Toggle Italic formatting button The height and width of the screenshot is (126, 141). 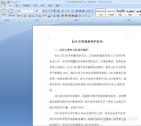[x=22, y=16]
